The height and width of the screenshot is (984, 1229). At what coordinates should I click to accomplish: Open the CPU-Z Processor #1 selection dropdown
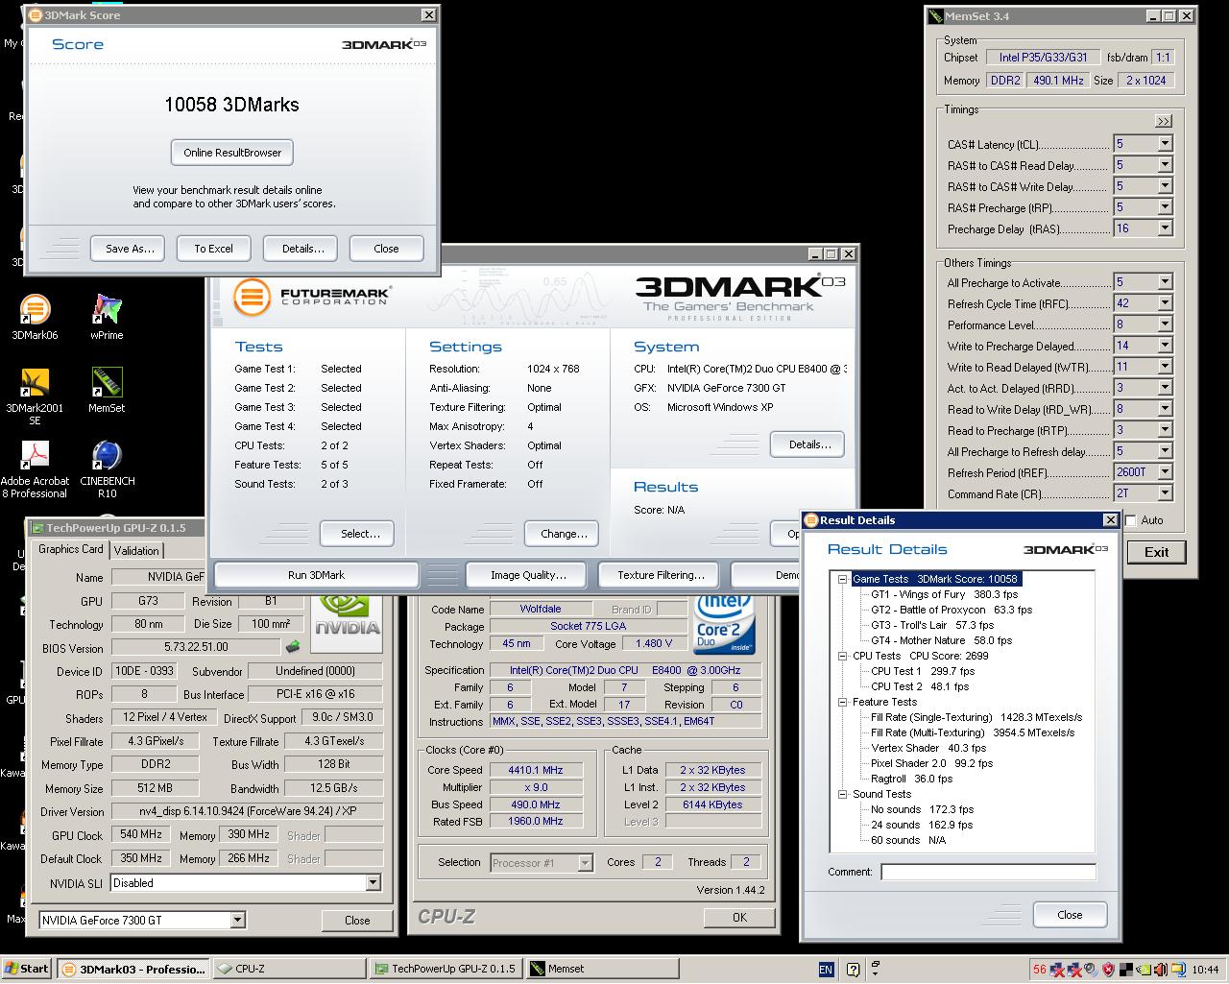pos(585,863)
